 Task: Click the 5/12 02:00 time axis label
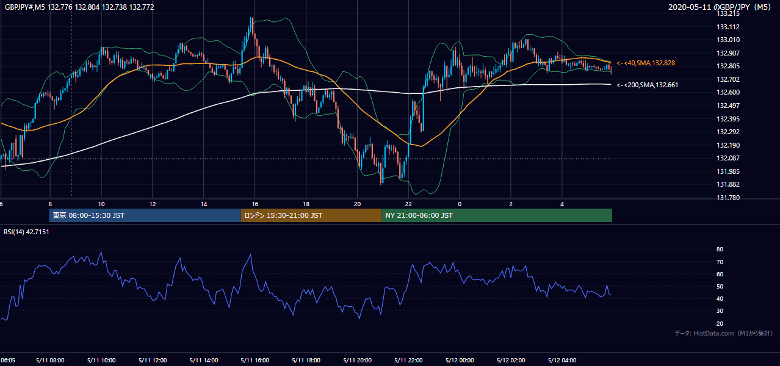coord(511,360)
